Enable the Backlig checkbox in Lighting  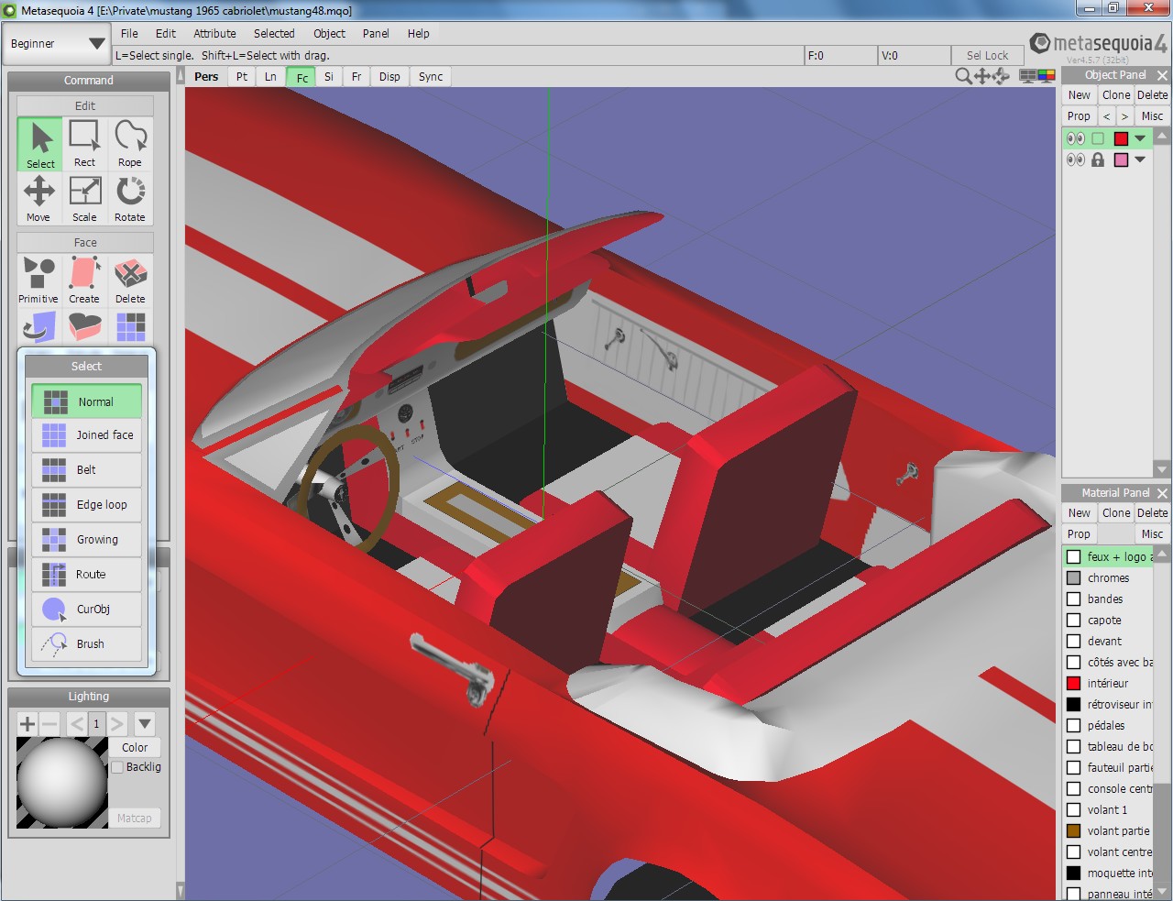[117, 767]
